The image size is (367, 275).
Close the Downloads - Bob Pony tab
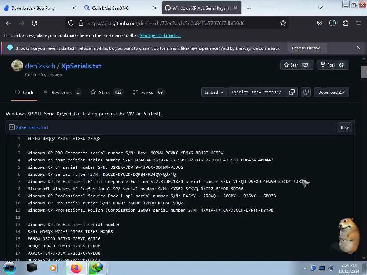74,8
